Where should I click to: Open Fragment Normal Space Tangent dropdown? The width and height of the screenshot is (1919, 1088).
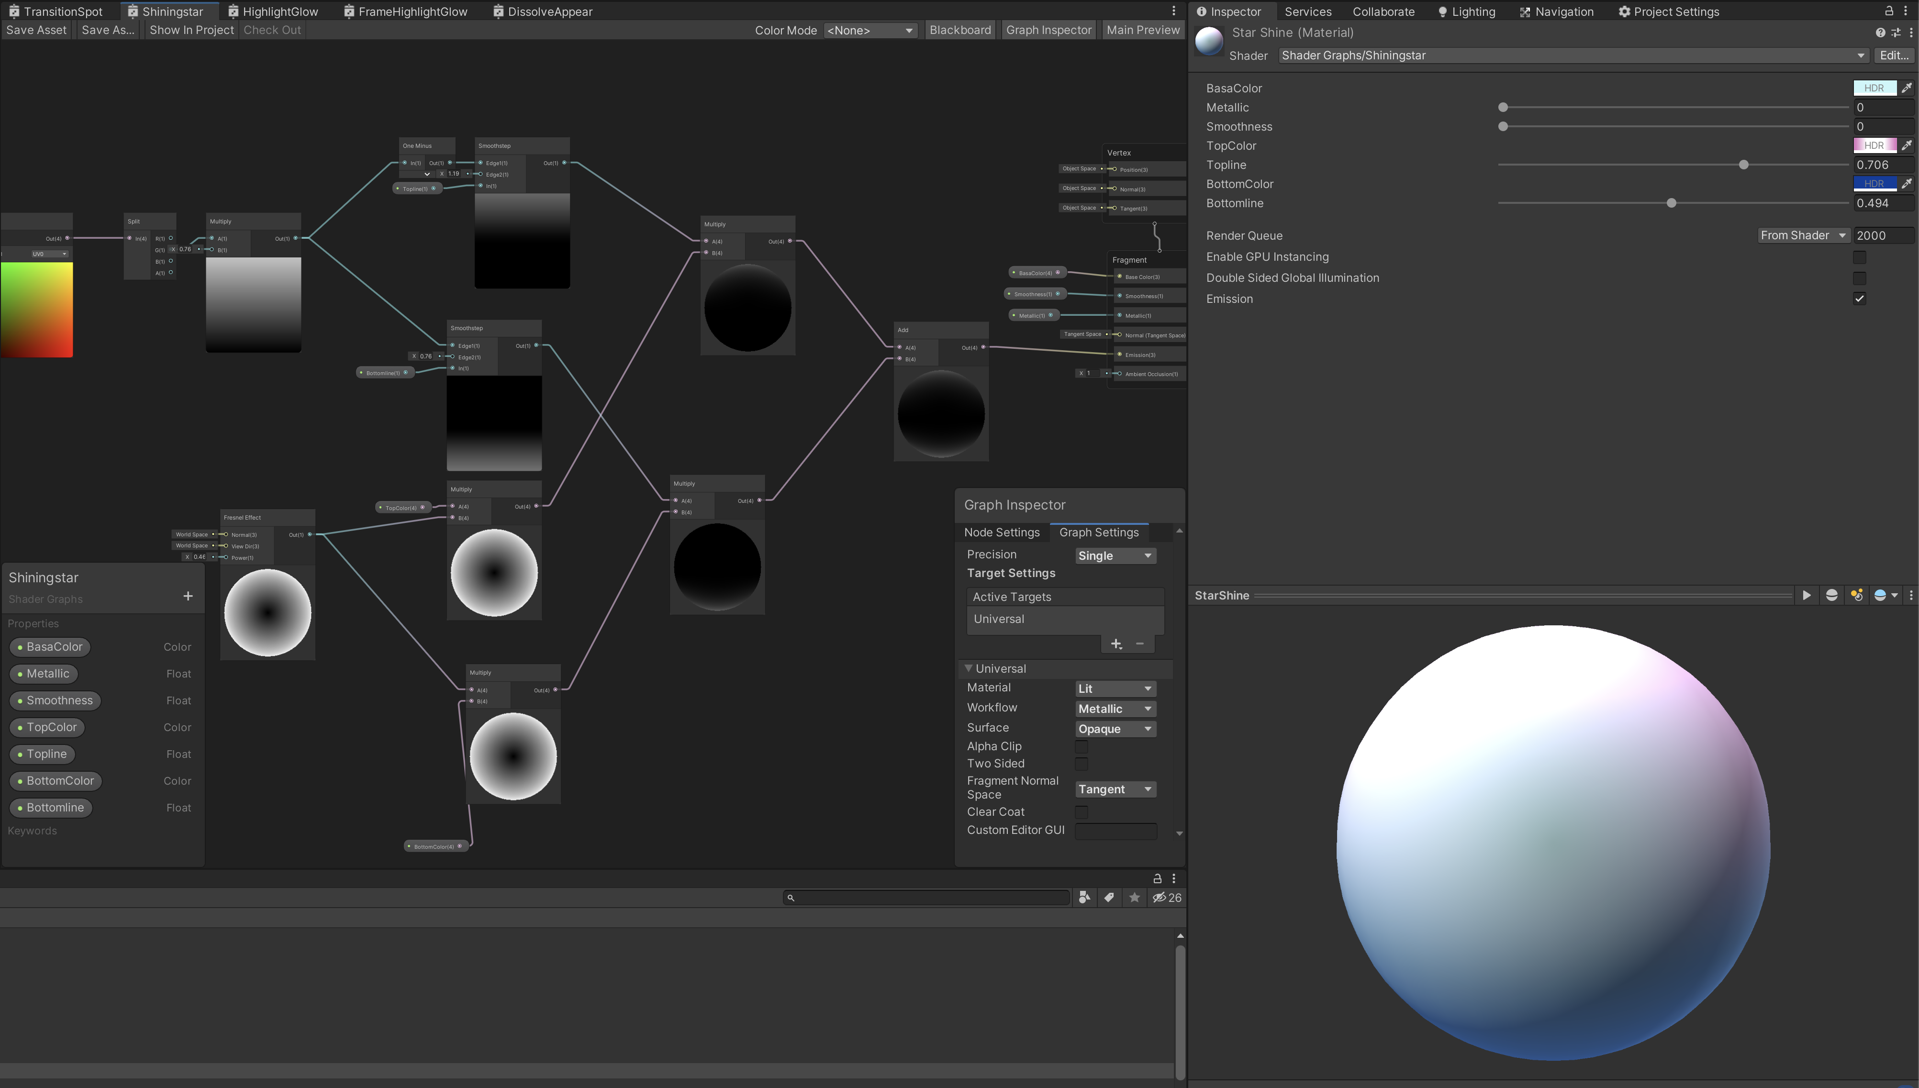point(1115,790)
